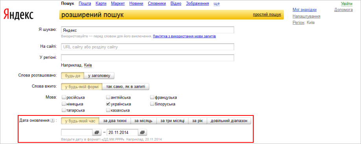
Task: Check the татарська language box
Action: (64, 110)
